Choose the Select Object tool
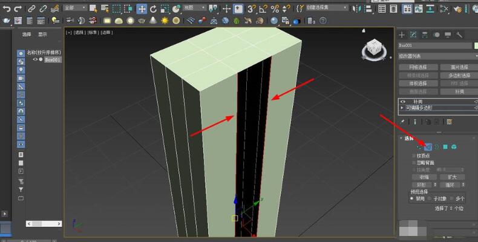478x242 pixels. click(x=93, y=9)
